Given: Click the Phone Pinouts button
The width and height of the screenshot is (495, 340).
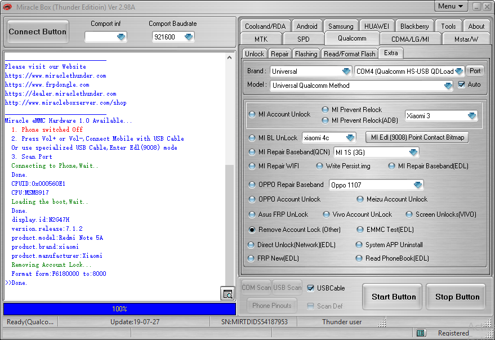Looking at the screenshot, I should [x=272, y=306].
